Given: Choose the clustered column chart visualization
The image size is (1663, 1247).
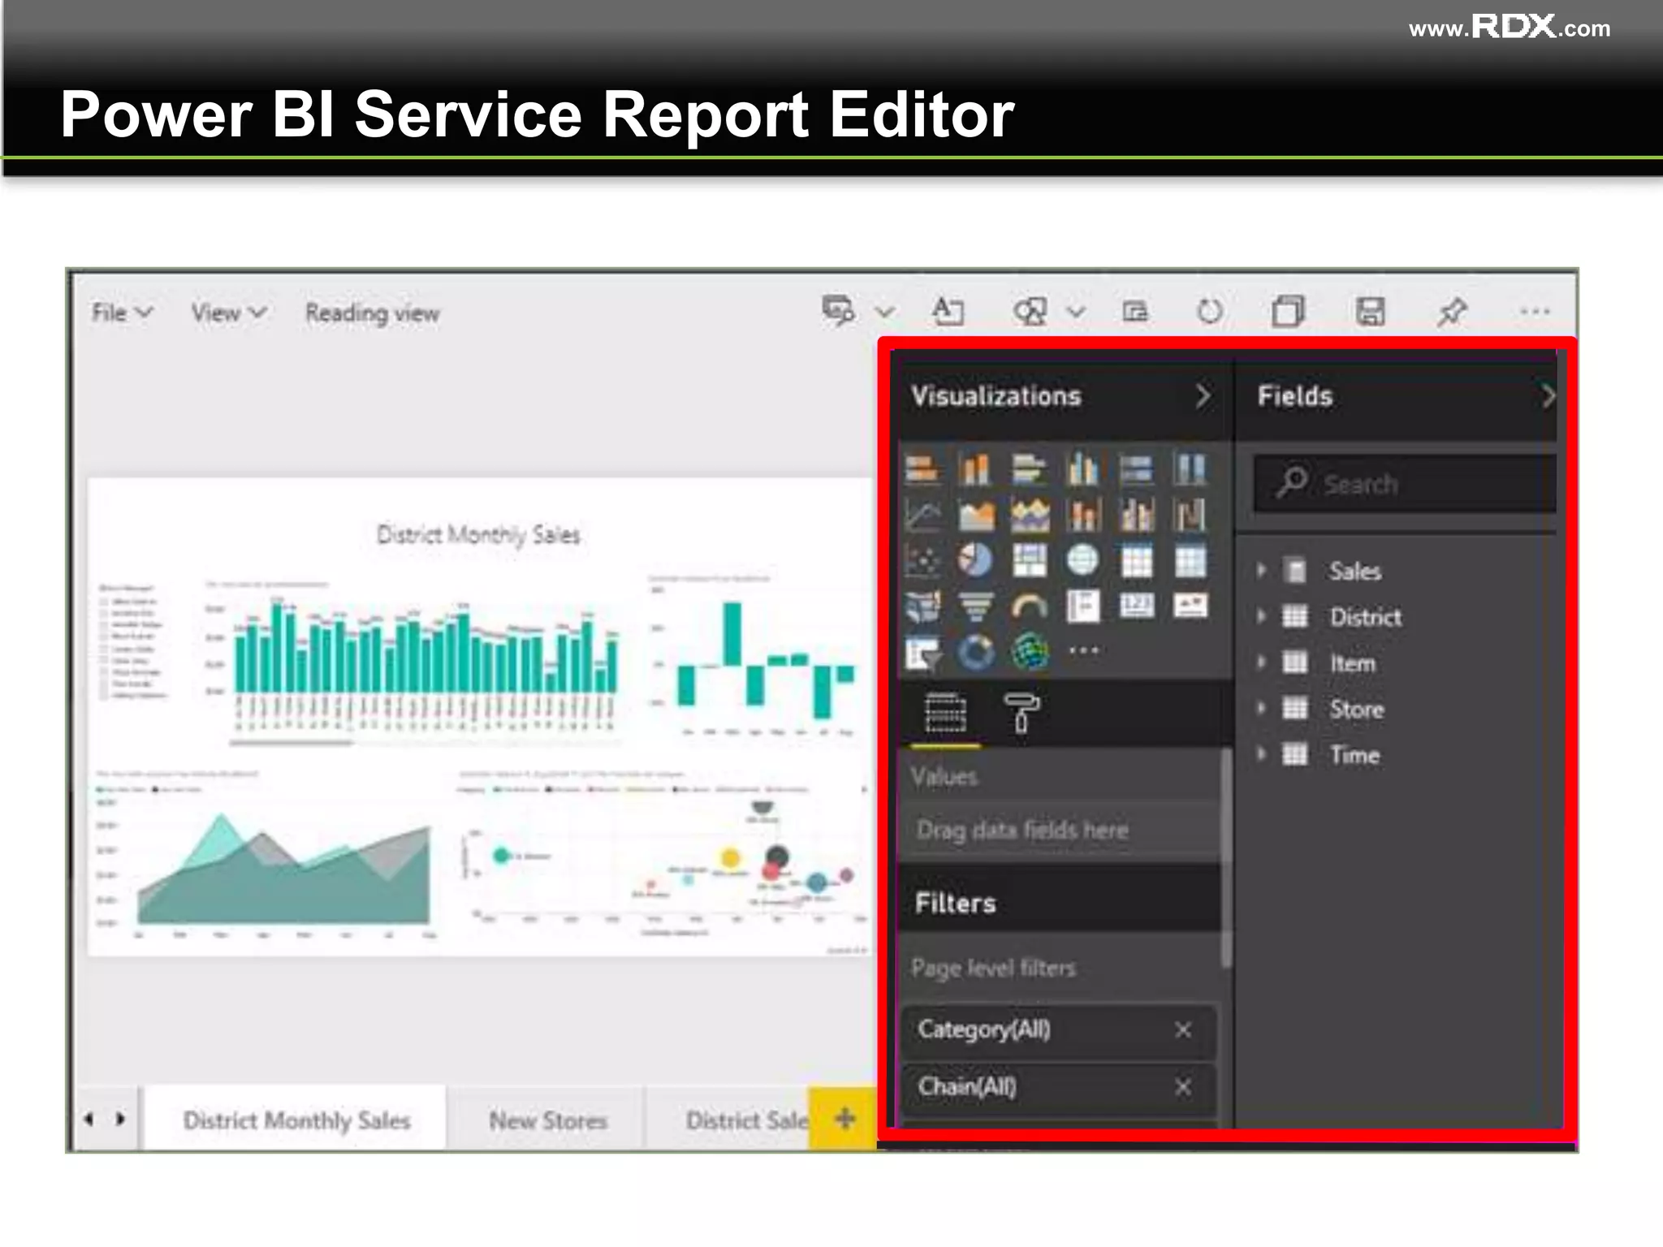Looking at the screenshot, I should [1083, 469].
